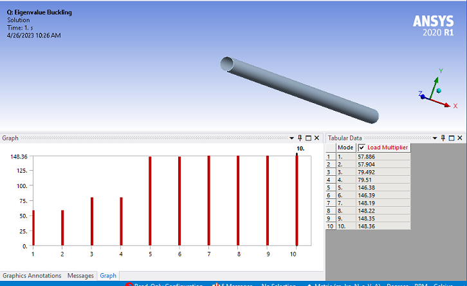Click the mode 4 bar in graph
Screen dimensions: 467x286
point(121,222)
